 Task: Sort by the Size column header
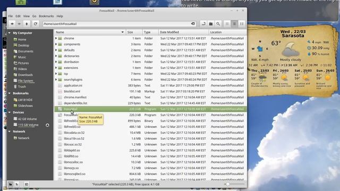(x=134, y=32)
